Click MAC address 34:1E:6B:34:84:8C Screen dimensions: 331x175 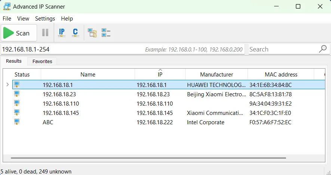[x=270, y=85]
